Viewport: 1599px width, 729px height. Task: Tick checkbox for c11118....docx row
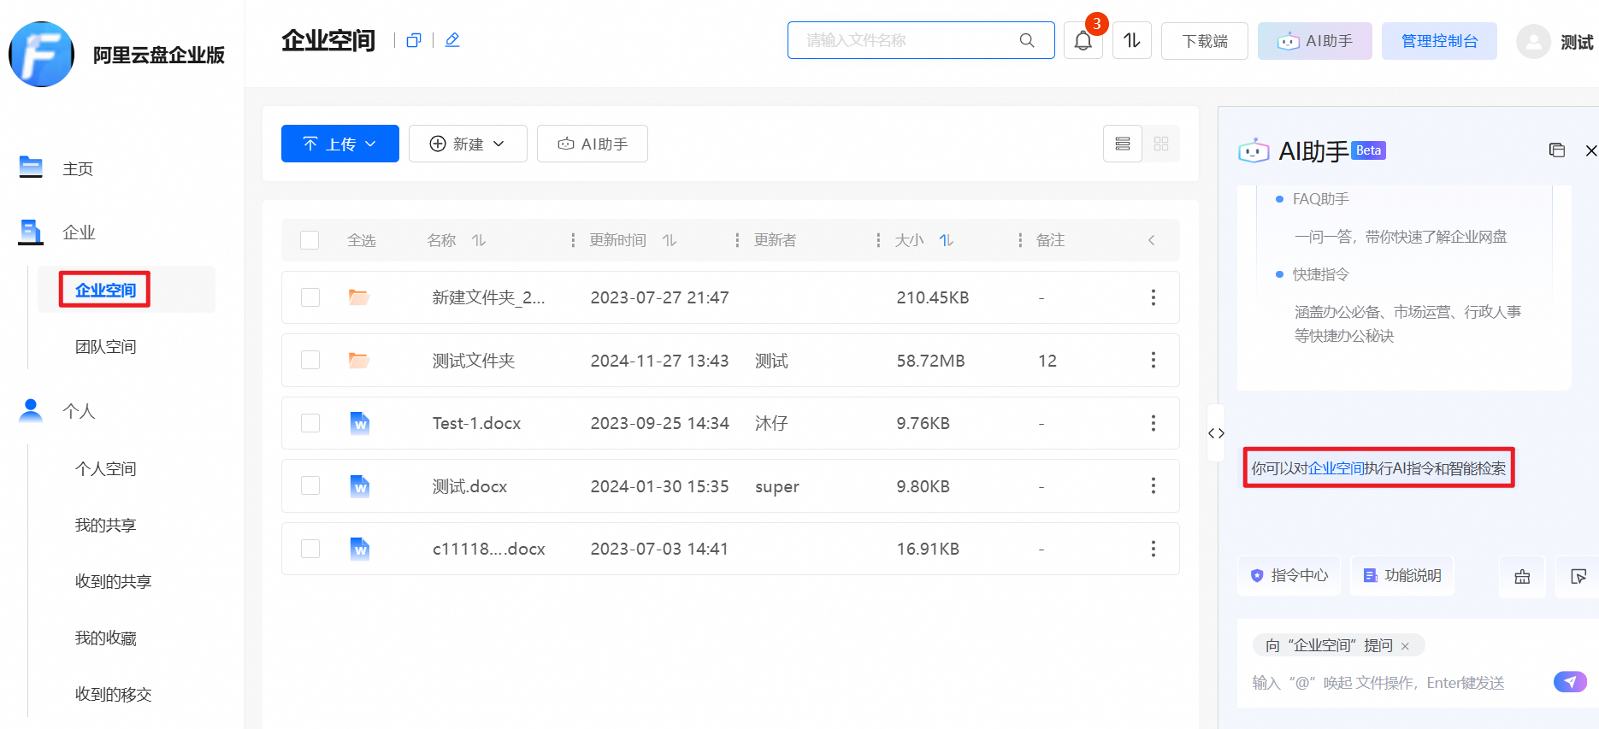[310, 549]
